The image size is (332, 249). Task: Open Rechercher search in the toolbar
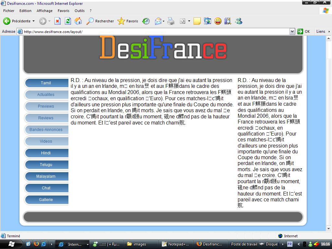tap(100, 21)
